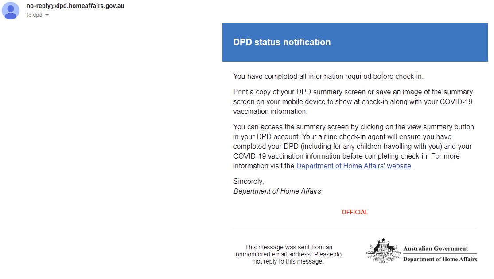The width and height of the screenshot is (494, 279).
Task: Click the sender's profile avatar icon
Action: click(x=11, y=11)
